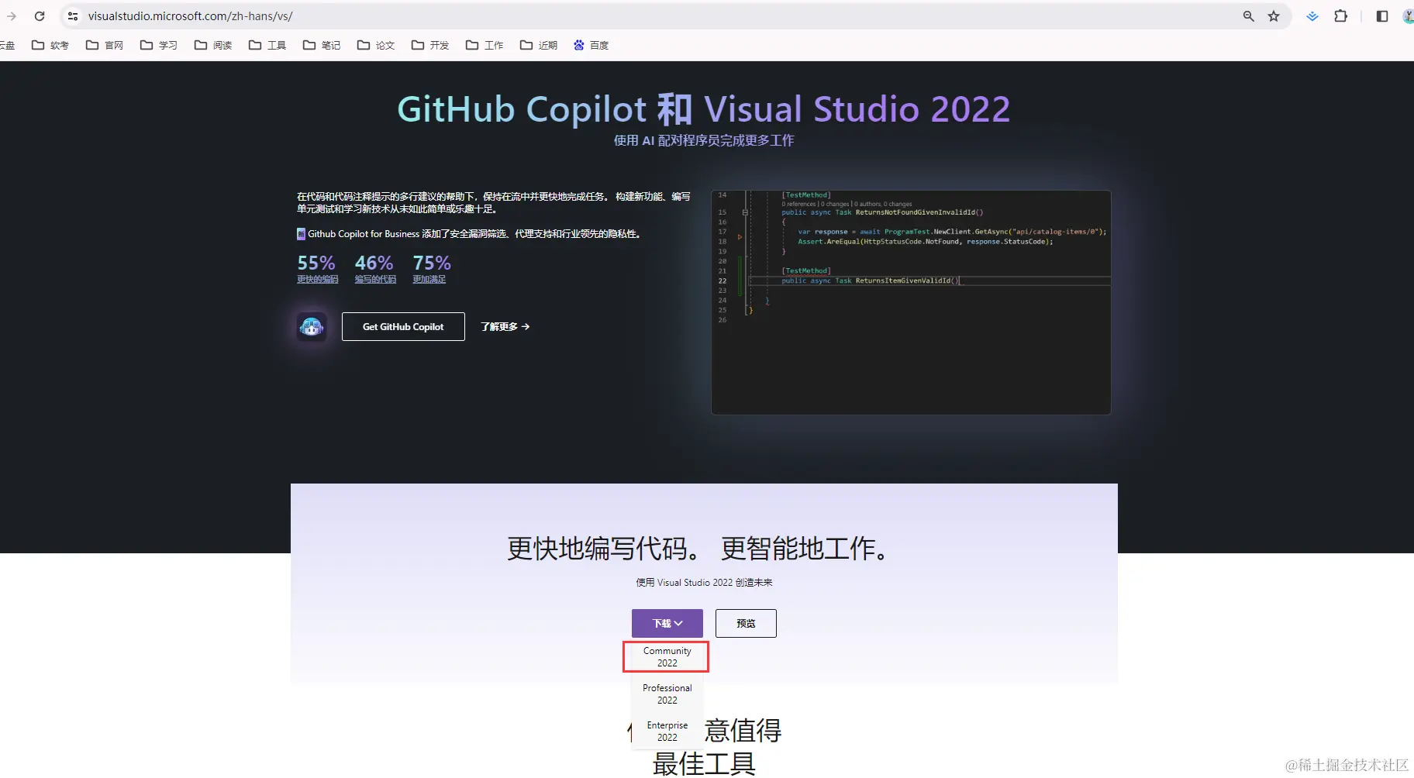
Task: Open the 软考 bookmark folder
Action: [50, 45]
